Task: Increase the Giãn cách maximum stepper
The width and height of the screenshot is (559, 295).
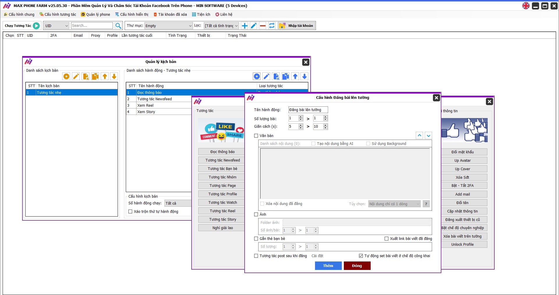Action: [x=326, y=125]
